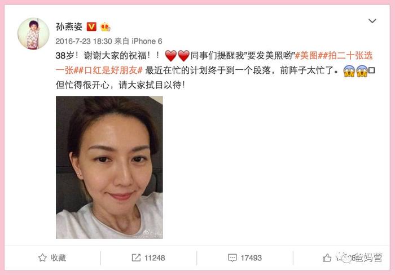Screen dimensions: 395x275
Task: Like the post with thumbs-up icon
Action: click(327, 258)
